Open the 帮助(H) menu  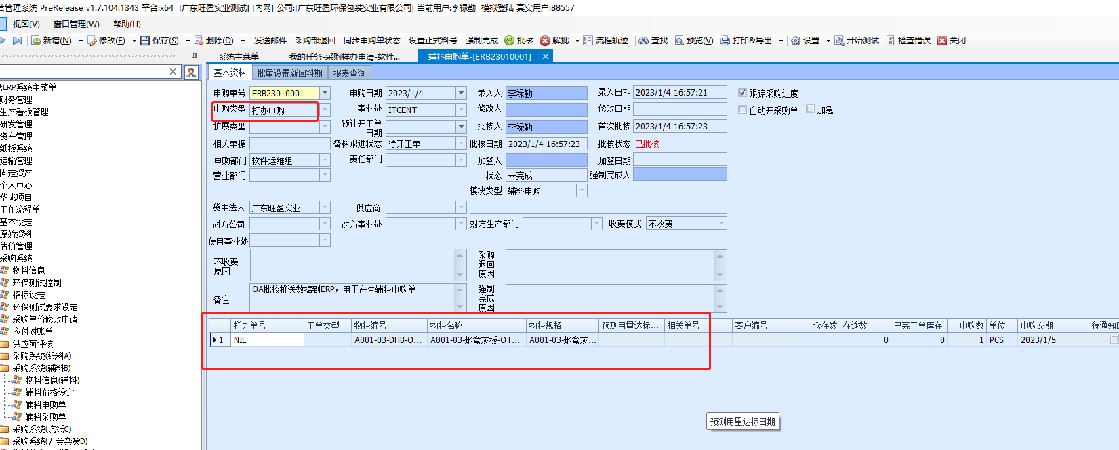[x=127, y=24]
